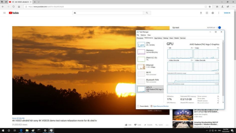236x133 pixels.
Task: Click the YouTube search magnifier button
Action: (x=147, y=13)
